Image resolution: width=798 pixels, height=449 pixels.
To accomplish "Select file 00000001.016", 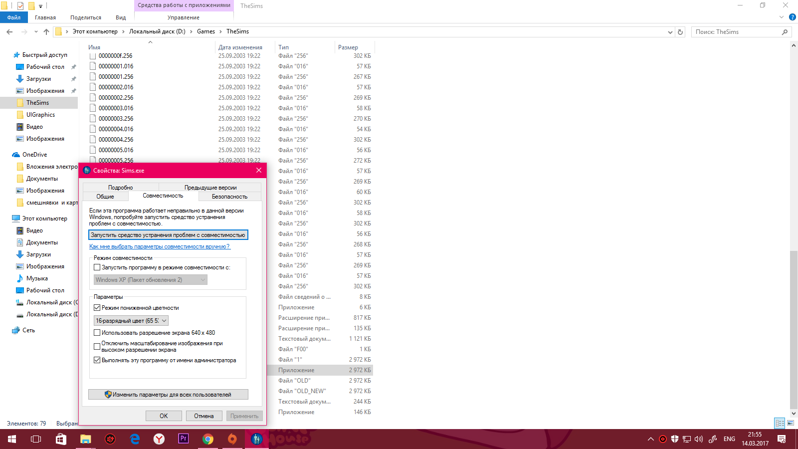I will pyautogui.click(x=116, y=66).
